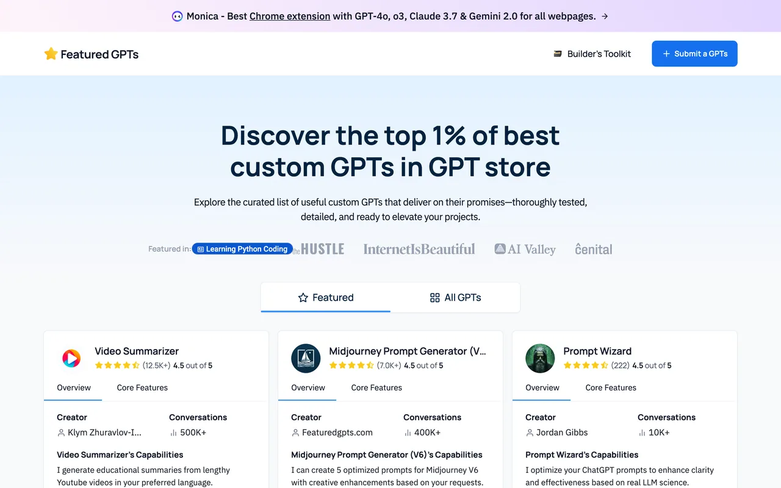Click the (7.0K+) review count

pos(389,365)
